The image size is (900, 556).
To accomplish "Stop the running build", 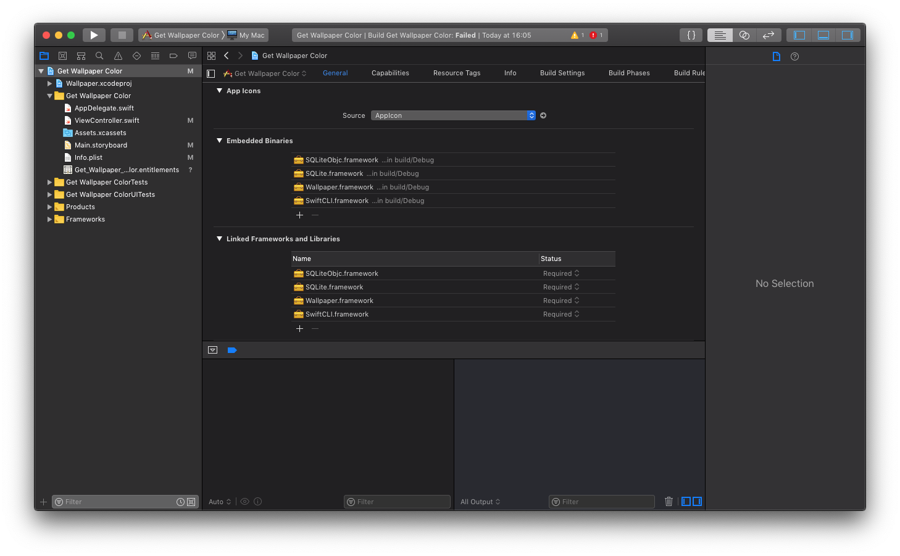I will (x=122, y=35).
